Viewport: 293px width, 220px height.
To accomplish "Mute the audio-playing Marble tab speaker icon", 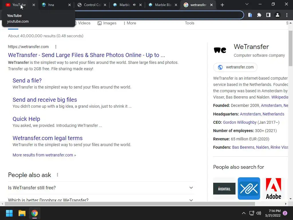I will [134, 5].
